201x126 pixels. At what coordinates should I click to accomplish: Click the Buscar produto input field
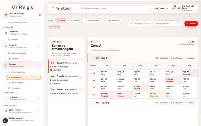[x=168, y=24]
